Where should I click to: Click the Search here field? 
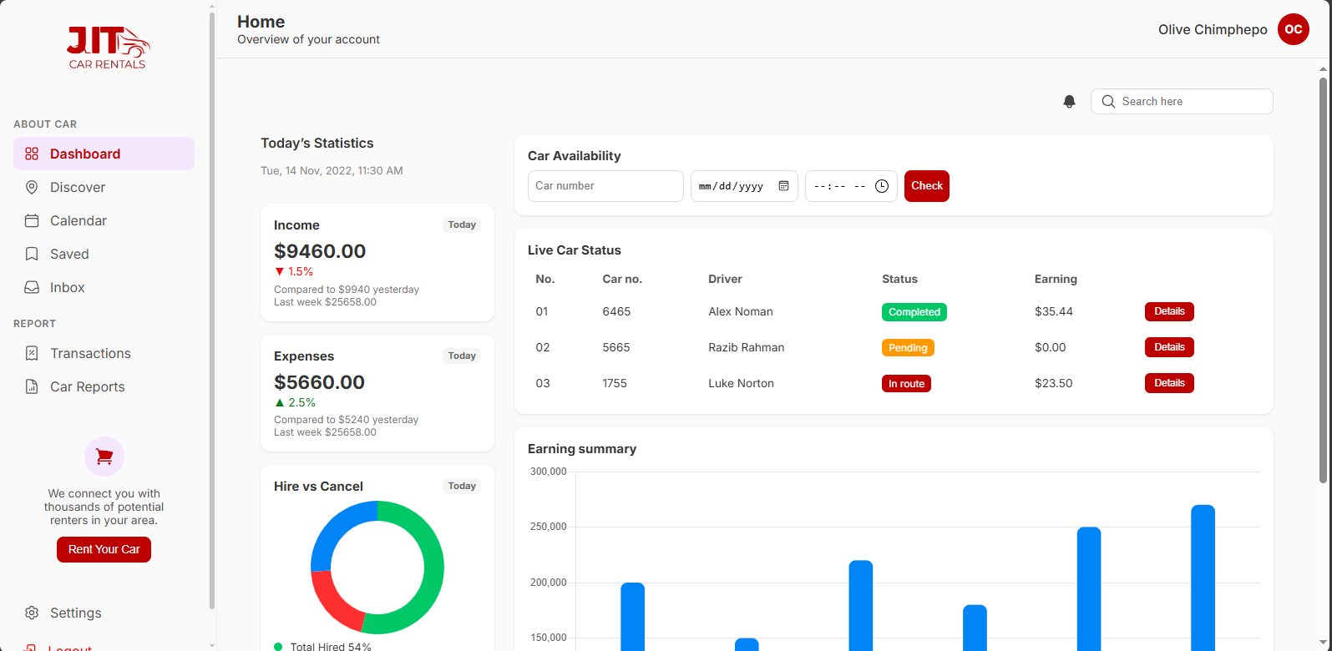click(x=1182, y=101)
